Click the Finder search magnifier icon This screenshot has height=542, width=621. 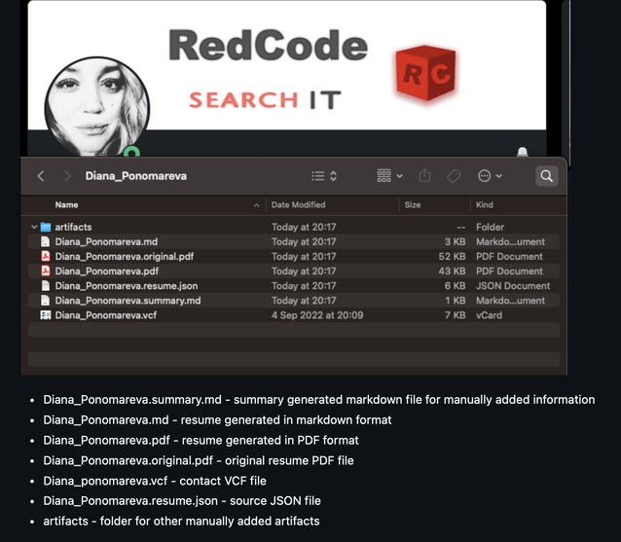coord(547,176)
